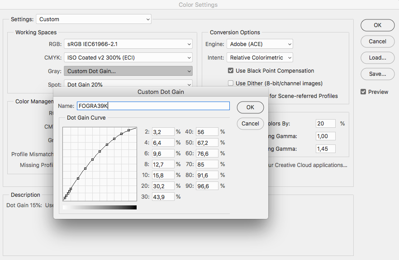Click the 50% dot gain value field

[207, 143]
